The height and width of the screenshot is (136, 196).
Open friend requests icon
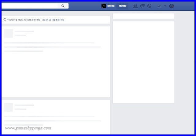(135, 6)
